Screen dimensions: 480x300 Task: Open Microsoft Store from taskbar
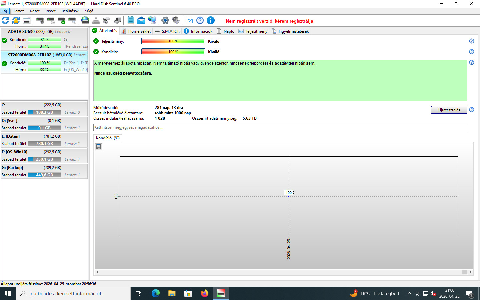[188, 293]
